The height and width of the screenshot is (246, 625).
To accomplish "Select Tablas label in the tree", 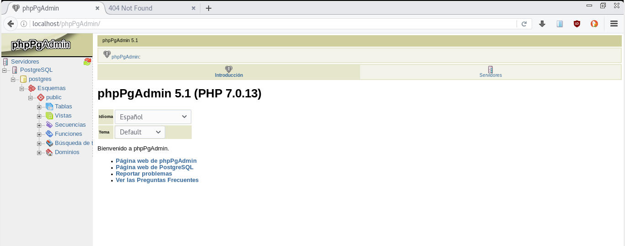I will (64, 107).
